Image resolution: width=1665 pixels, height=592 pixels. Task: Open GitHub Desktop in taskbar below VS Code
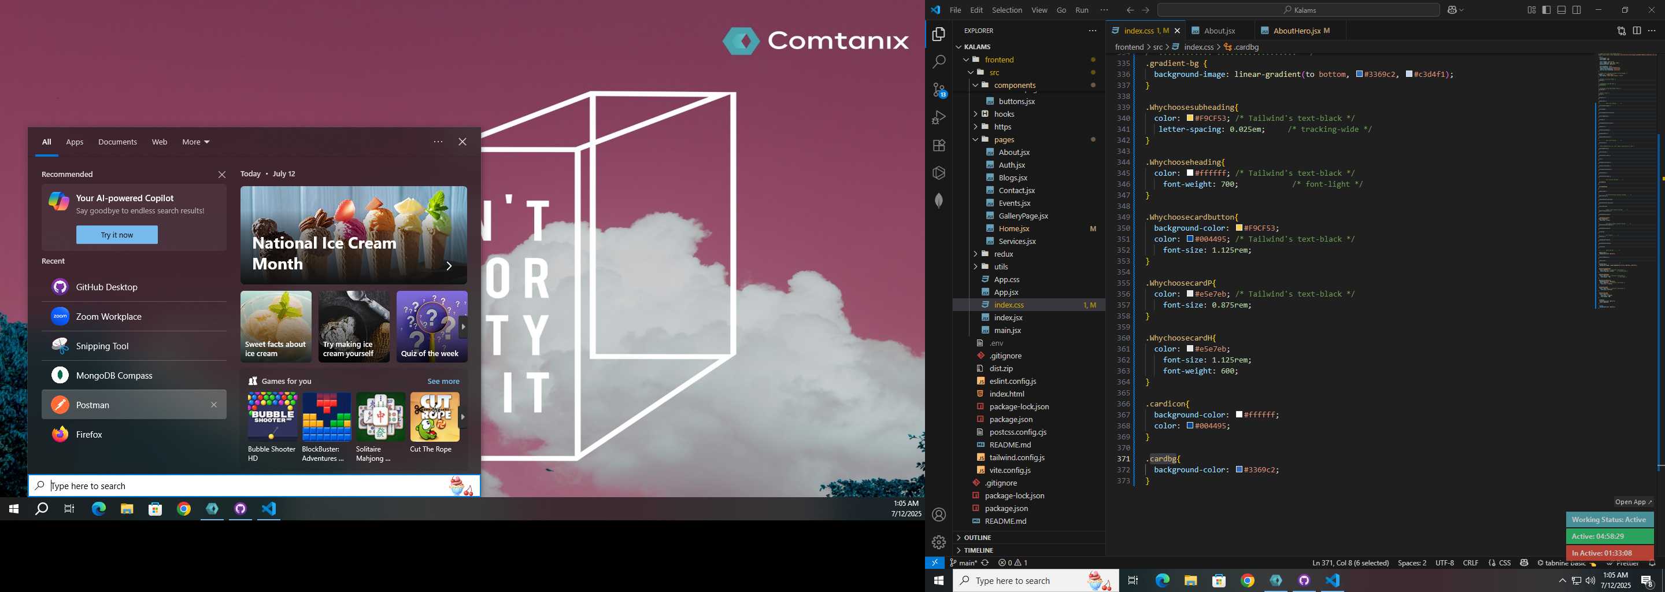pyautogui.click(x=1304, y=580)
